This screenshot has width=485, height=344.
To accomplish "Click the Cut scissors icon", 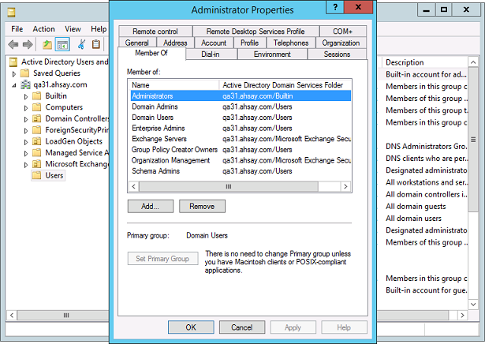I will (x=82, y=44).
